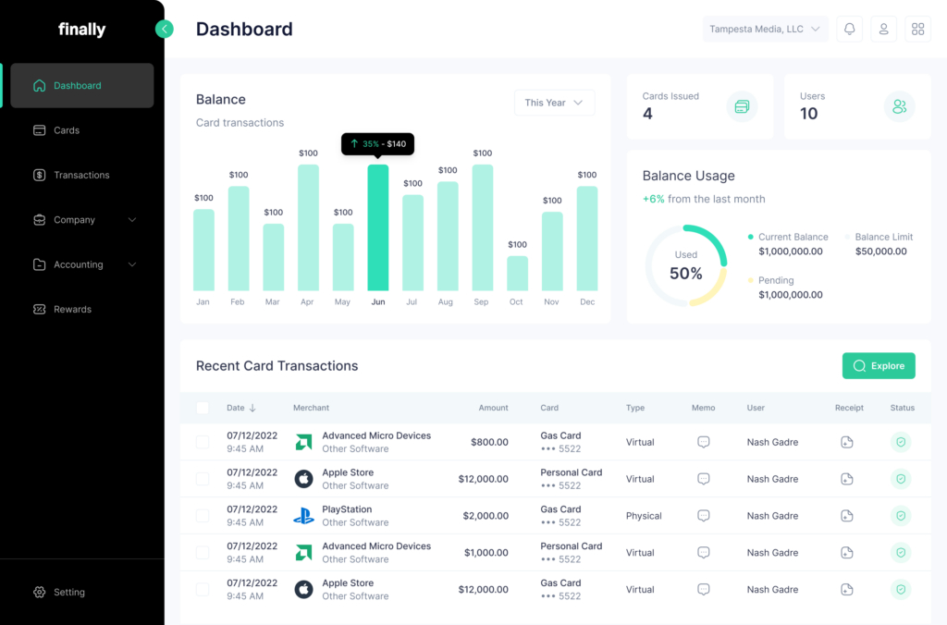947x625 pixels.
Task: Expand the Accounting sidebar menu
Action: [82, 264]
